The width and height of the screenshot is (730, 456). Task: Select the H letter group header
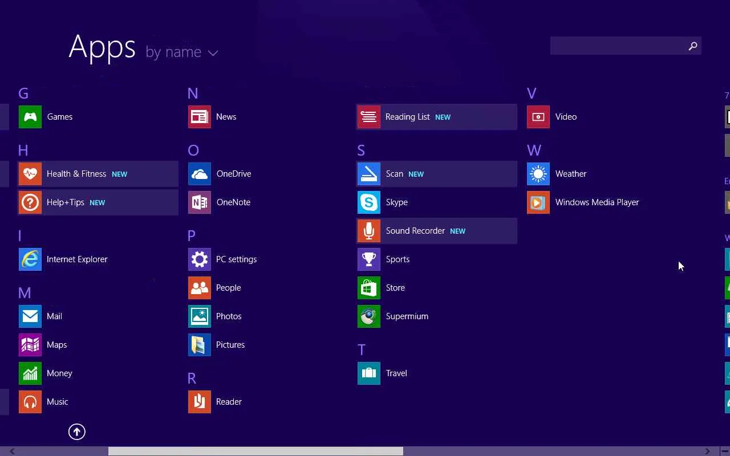coord(23,150)
